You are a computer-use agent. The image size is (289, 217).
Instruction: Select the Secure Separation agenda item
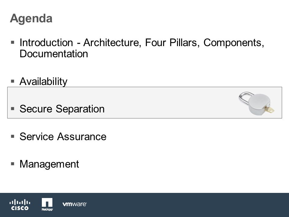[62, 109]
